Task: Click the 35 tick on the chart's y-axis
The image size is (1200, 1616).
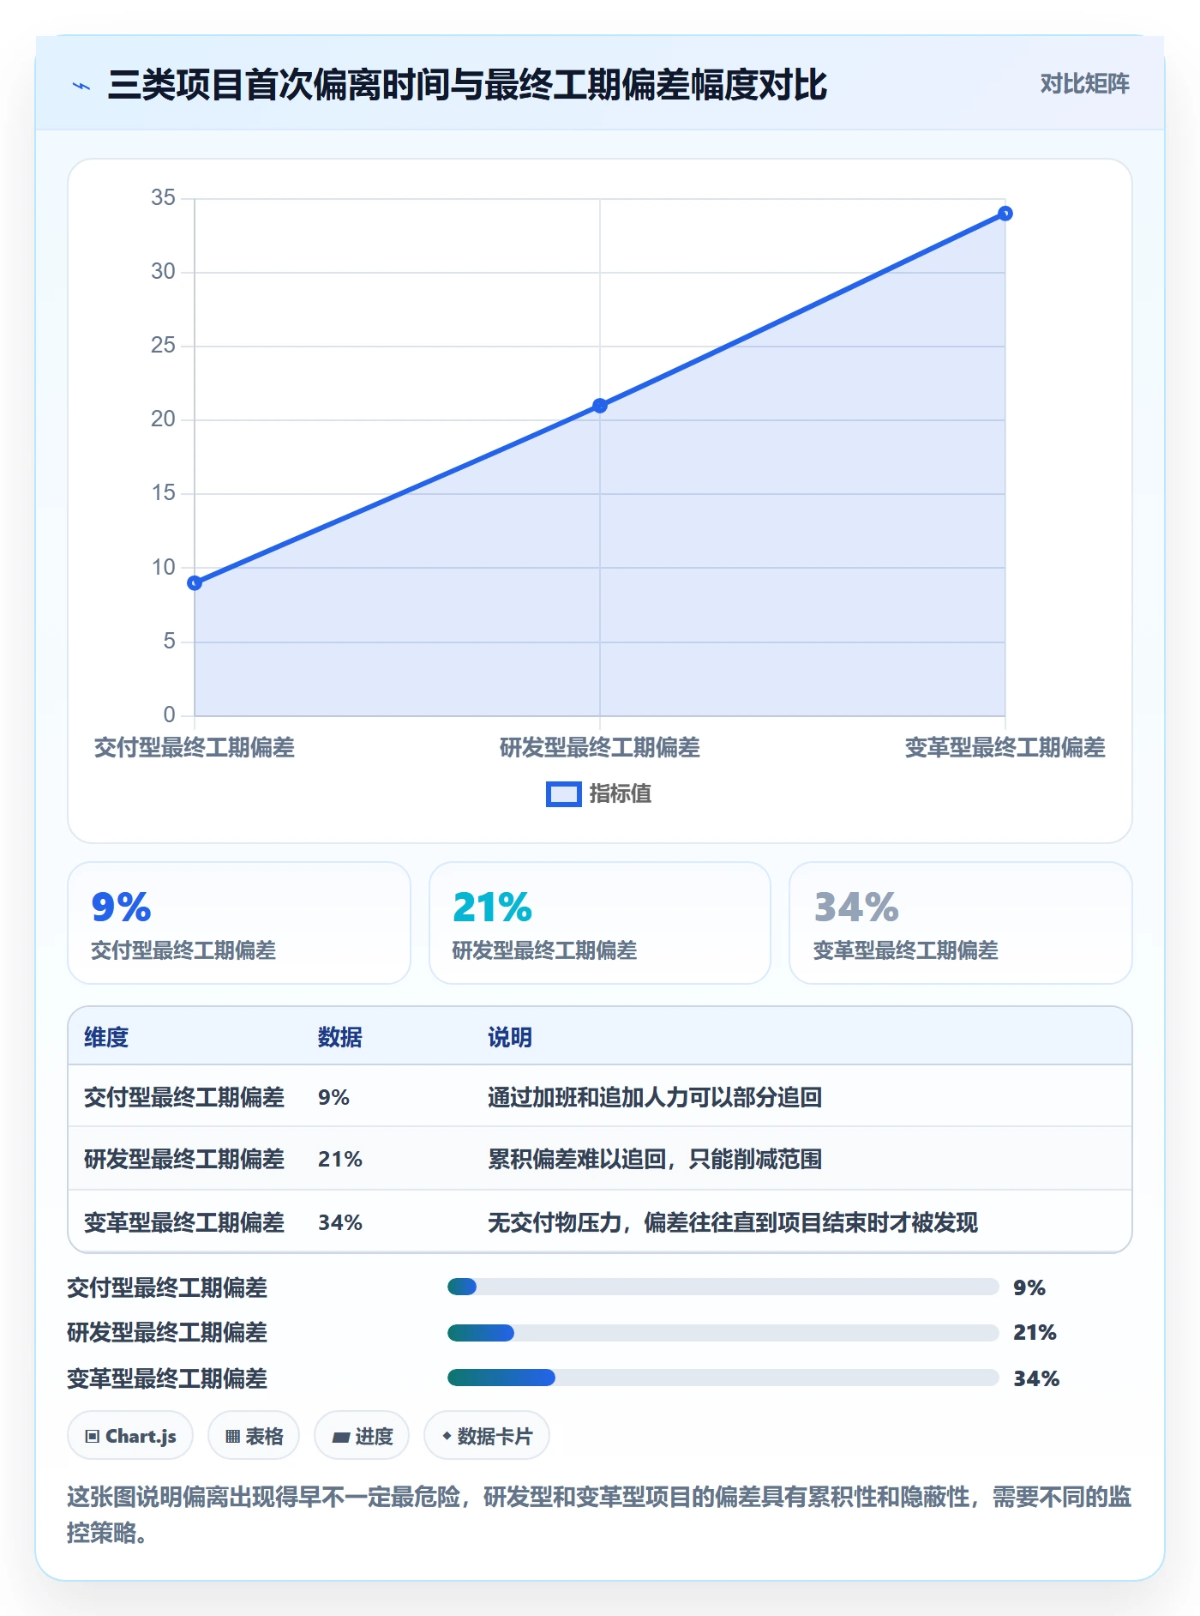Action: pos(163,198)
